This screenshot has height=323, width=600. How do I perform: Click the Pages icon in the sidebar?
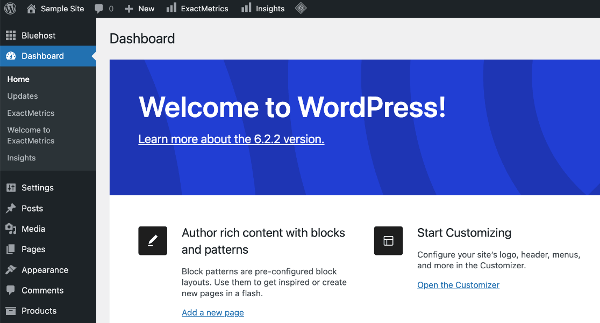[11, 249]
